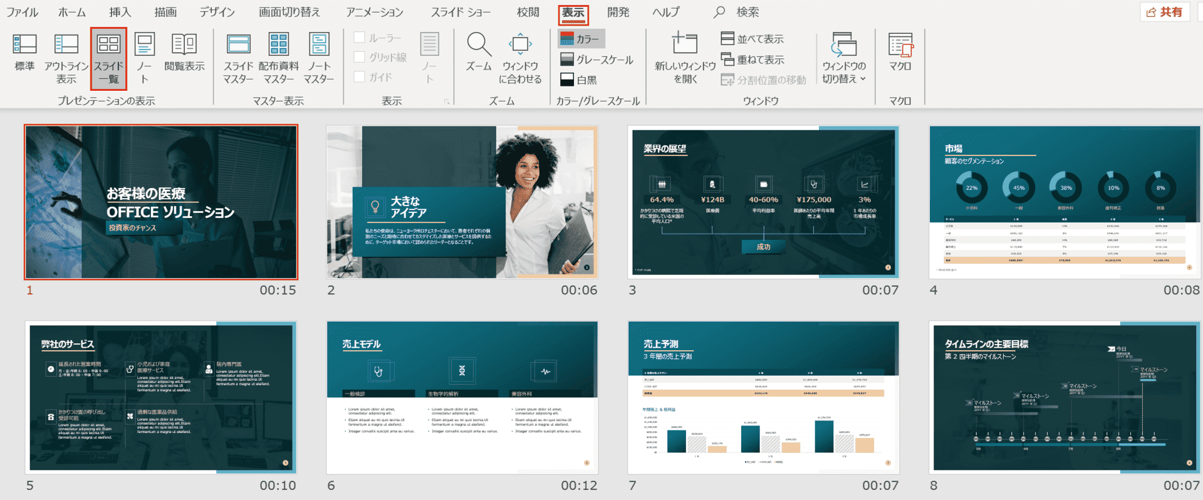Select slide 7 売上予測 thumbnail

click(763, 397)
